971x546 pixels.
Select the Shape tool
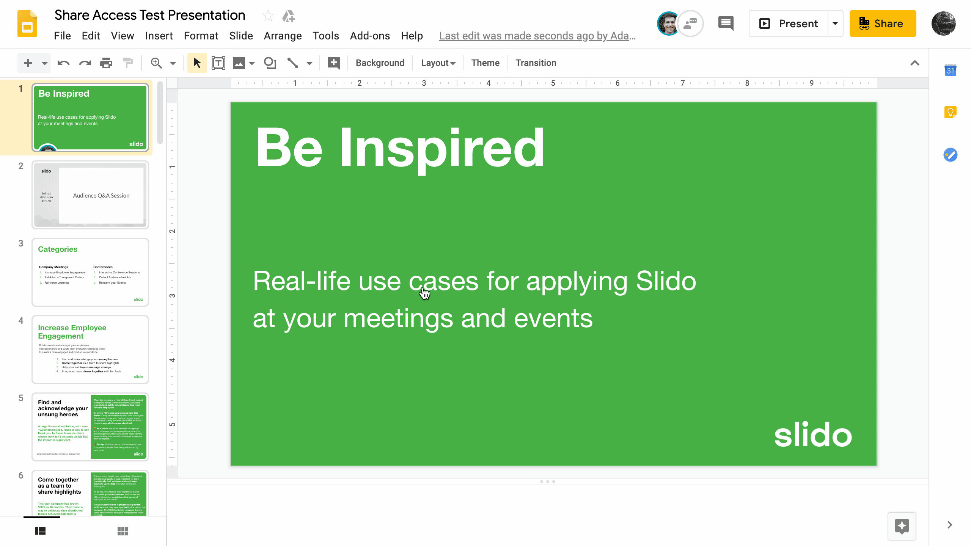[270, 63]
